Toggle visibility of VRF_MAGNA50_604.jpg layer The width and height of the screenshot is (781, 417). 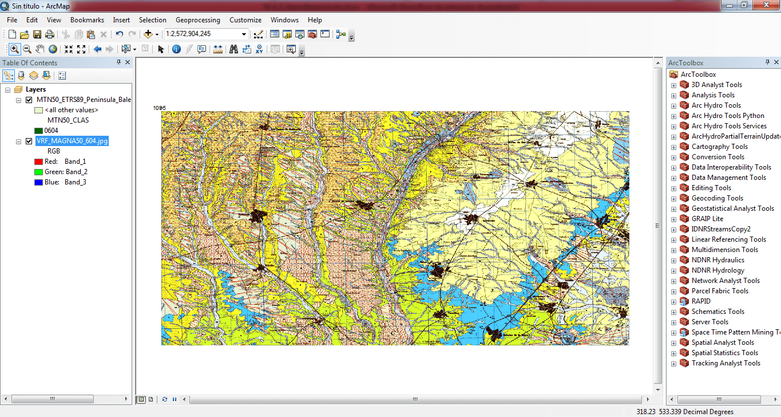tap(29, 141)
